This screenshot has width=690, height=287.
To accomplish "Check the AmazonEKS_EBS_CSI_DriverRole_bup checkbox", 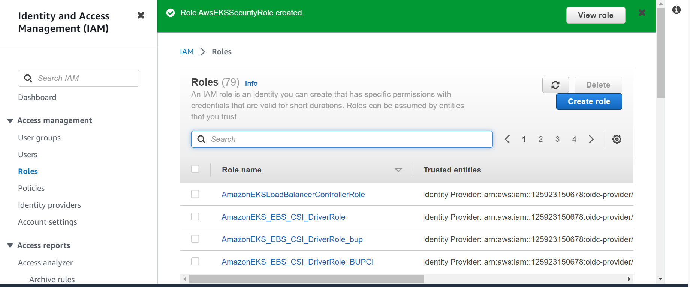I will [195, 239].
